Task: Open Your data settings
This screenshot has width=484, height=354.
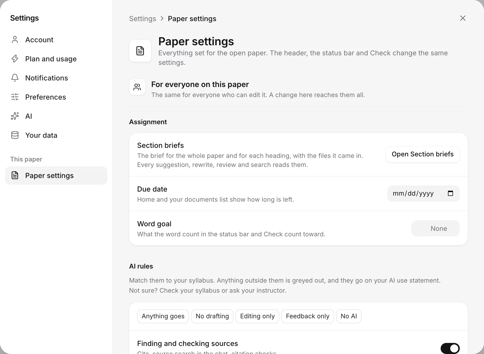Action: [56, 135]
